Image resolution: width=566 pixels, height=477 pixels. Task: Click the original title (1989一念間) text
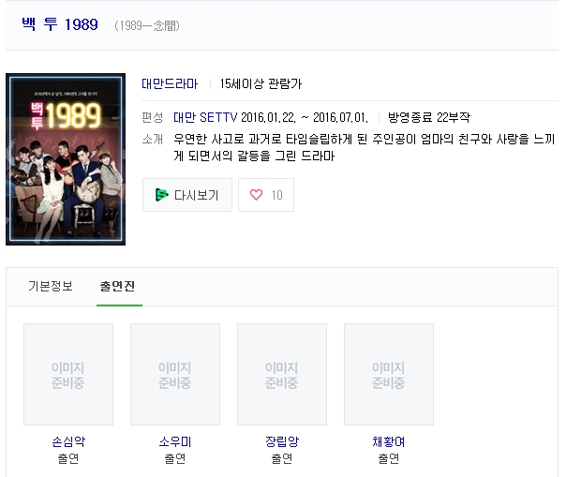(x=147, y=25)
